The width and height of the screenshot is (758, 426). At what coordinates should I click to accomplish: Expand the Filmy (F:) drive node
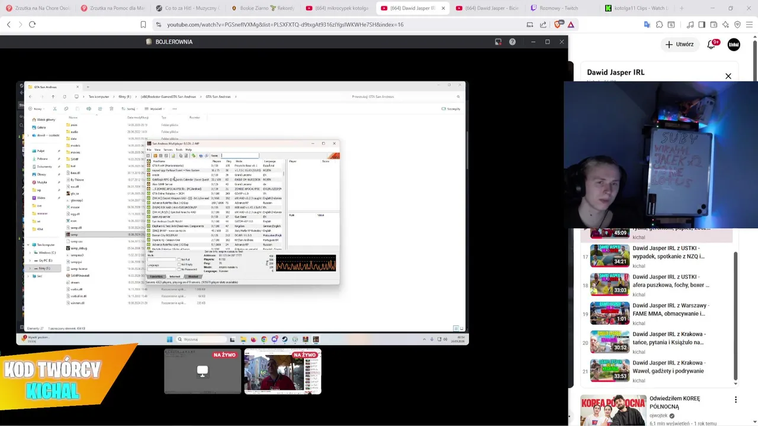30,269
